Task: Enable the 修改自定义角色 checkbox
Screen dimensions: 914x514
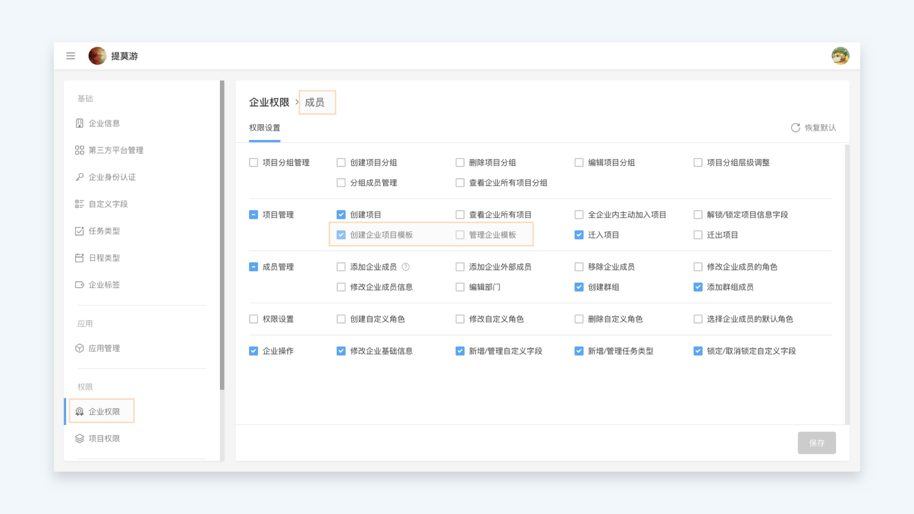Action: pos(460,319)
